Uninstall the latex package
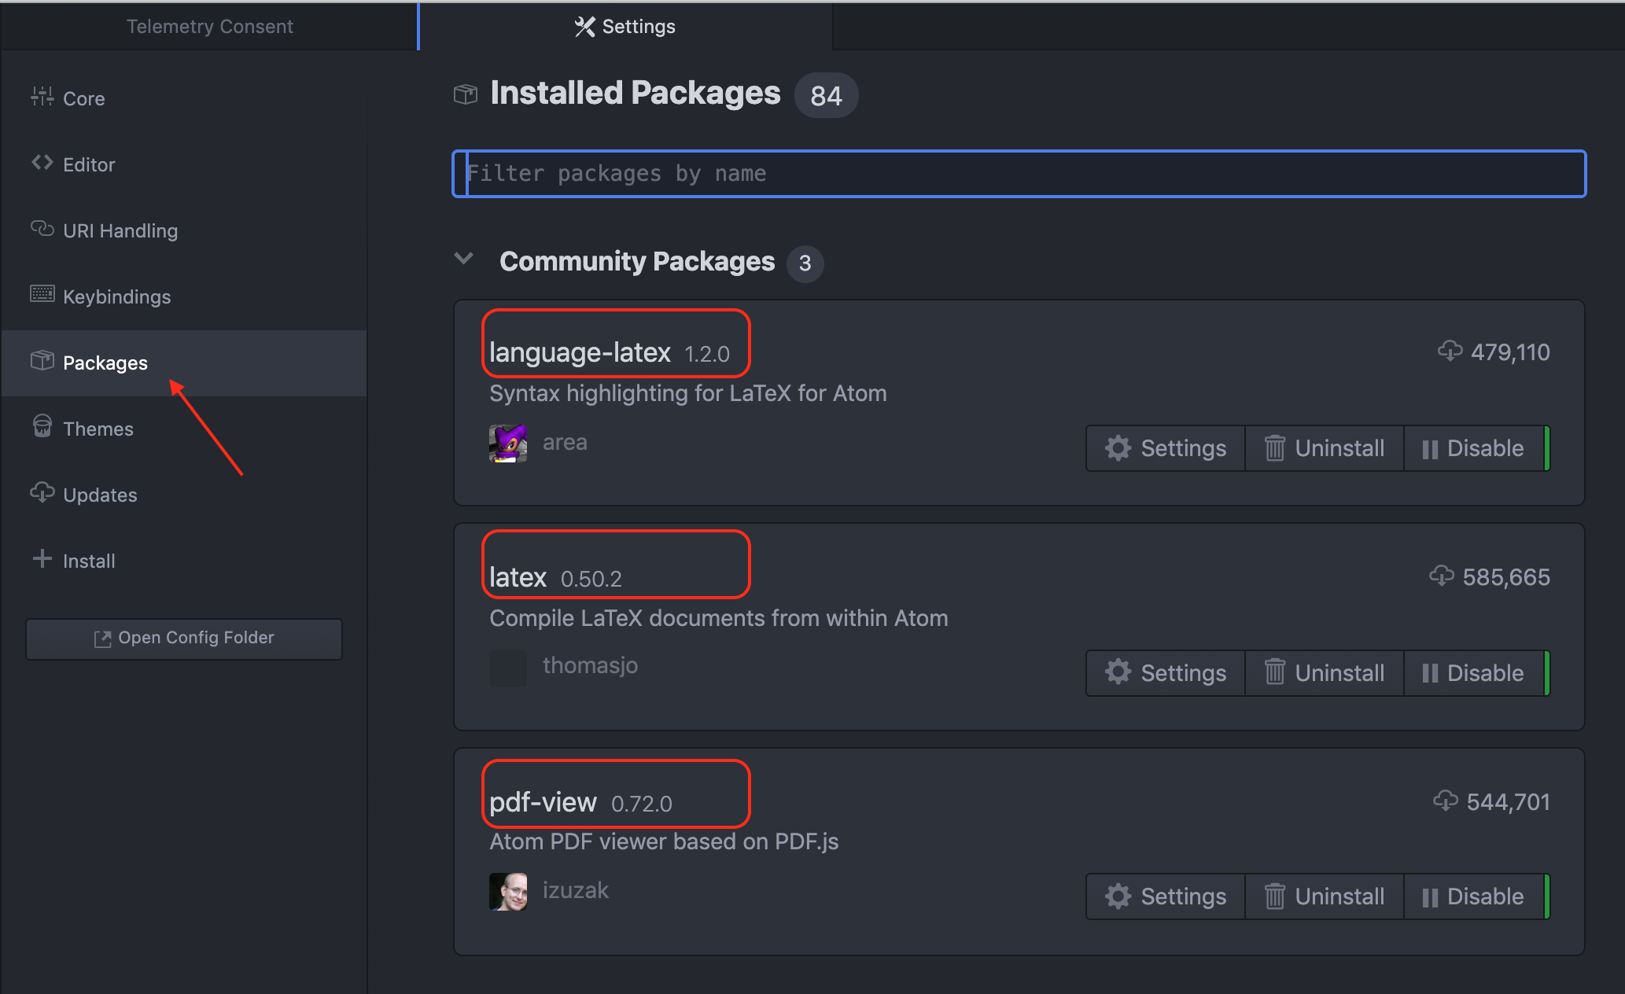 [x=1325, y=673]
